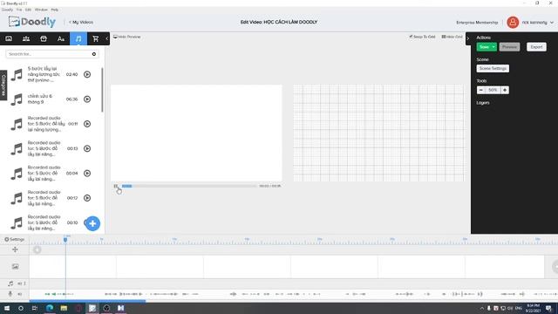This screenshot has width=558, height=314.
Task: Open the Edit menu
Action: [x=28, y=10]
